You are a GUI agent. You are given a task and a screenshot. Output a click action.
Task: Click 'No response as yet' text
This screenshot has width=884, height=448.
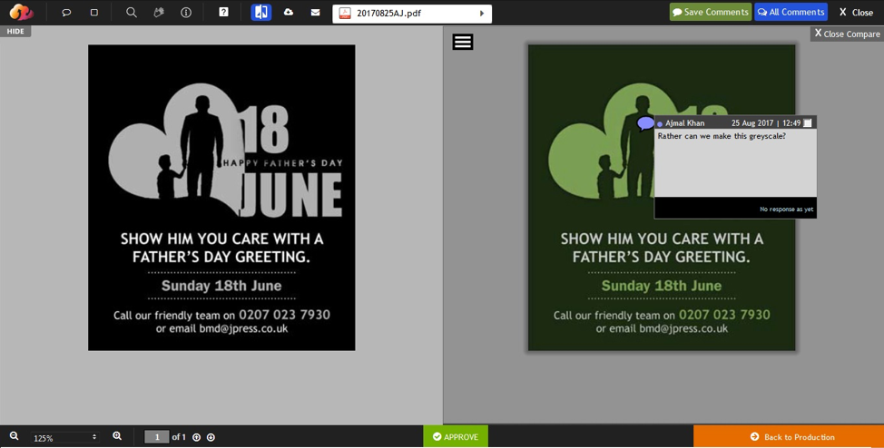(x=787, y=209)
